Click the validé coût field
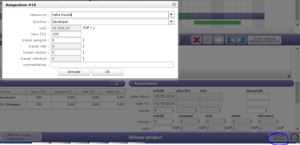The image size is (300, 145). [x=163, y=128]
